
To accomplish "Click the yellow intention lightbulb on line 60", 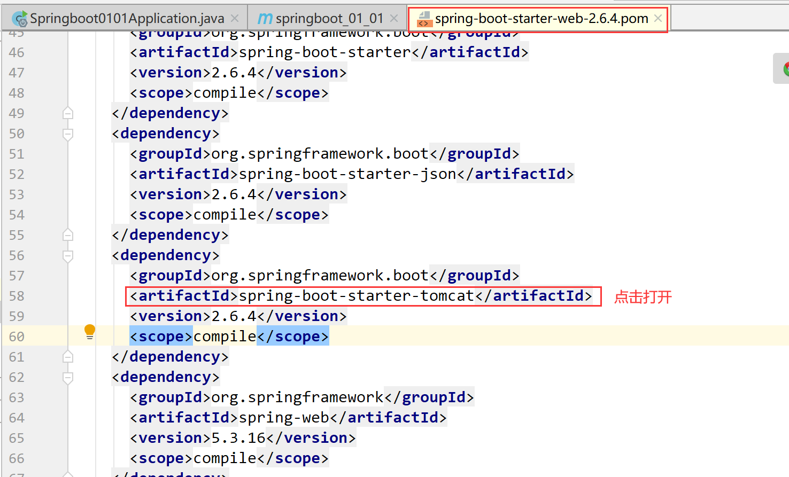I will 90,332.
